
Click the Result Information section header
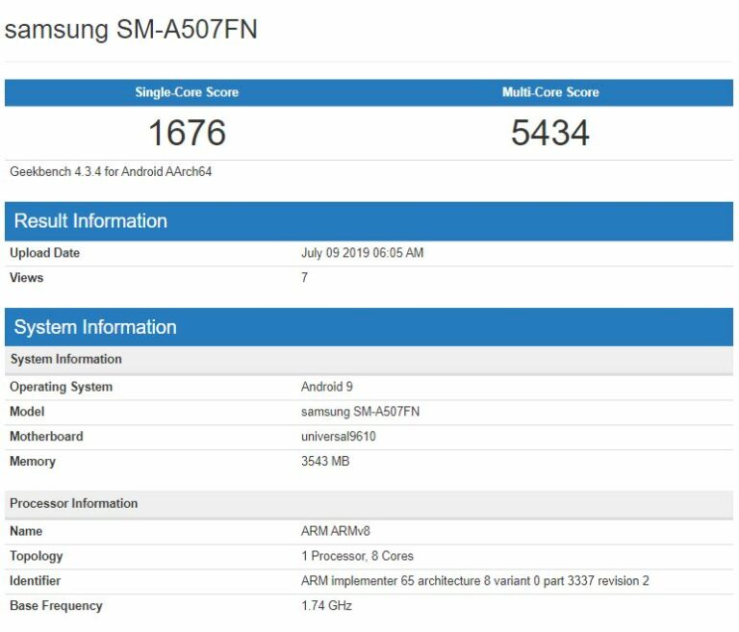click(x=90, y=221)
